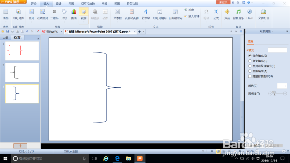290x163 pixels.
Task: Expand the 艺术字 dropdown arrow
Action: [x=146, y=22]
